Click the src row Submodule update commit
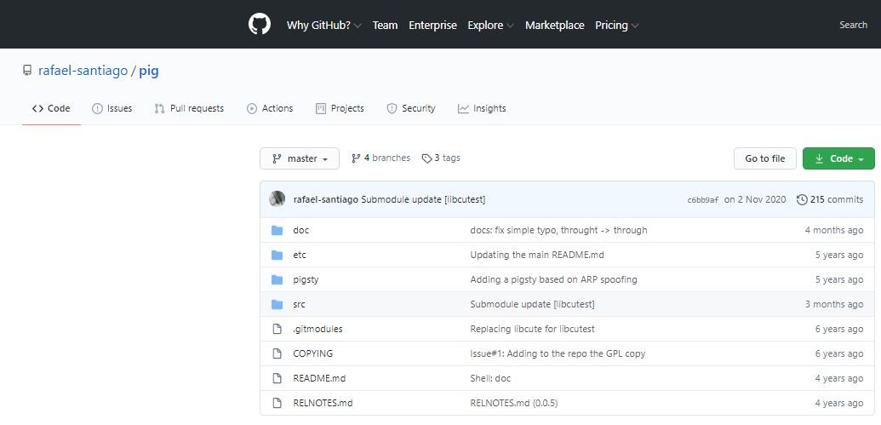Viewport: 881px width, 425px height. pos(532,305)
